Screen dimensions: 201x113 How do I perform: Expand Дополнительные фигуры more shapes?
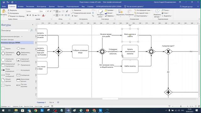coord(12,36)
